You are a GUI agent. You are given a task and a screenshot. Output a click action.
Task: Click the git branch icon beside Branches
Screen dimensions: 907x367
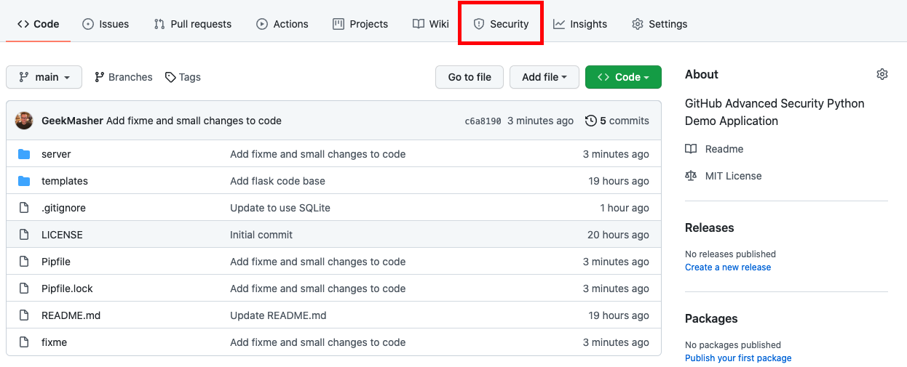click(x=100, y=77)
